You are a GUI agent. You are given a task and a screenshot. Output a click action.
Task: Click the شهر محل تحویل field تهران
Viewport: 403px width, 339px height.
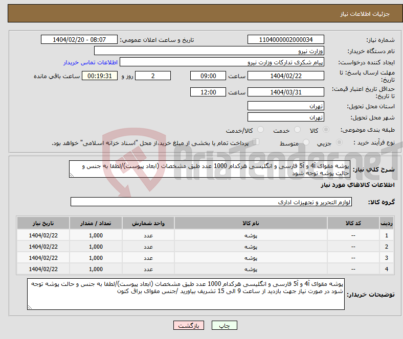pos(285,117)
